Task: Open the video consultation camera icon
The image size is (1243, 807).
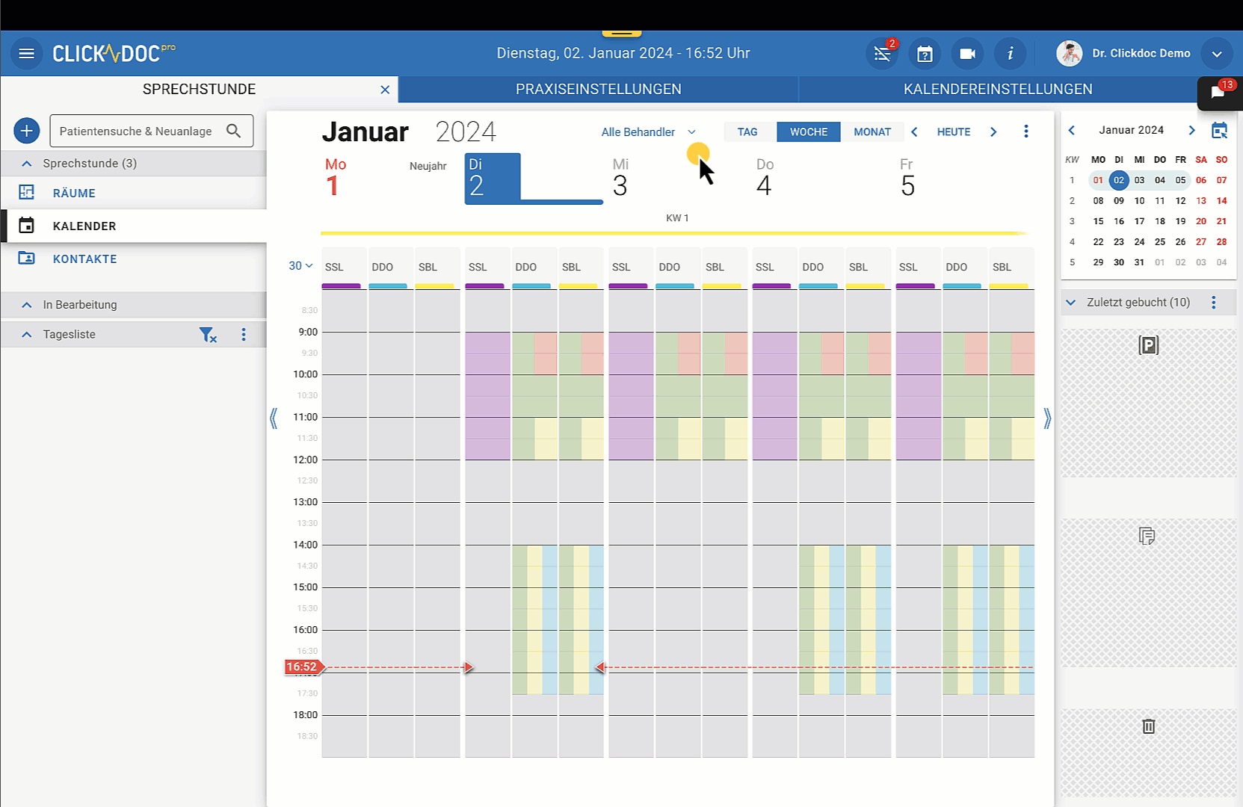Action: coord(967,54)
